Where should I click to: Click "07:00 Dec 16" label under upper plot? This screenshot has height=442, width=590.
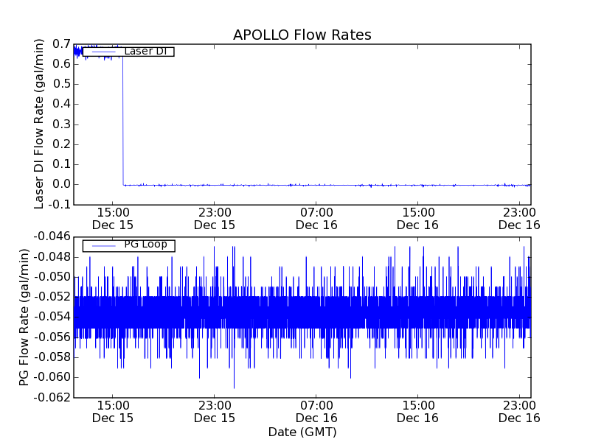tap(316, 219)
